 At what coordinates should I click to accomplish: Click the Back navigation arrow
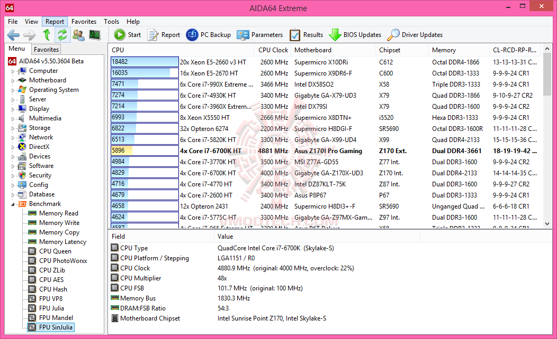[x=13, y=35]
